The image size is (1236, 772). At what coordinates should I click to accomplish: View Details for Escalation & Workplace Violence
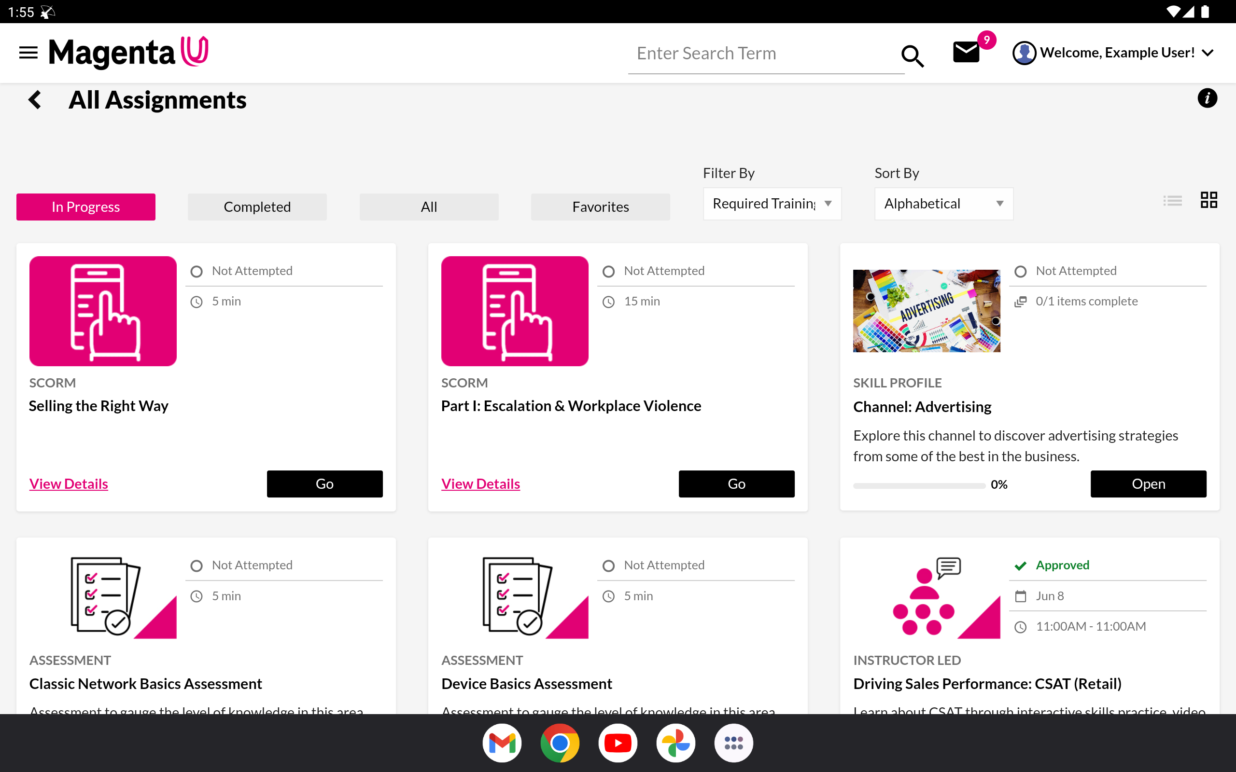coord(480,483)
